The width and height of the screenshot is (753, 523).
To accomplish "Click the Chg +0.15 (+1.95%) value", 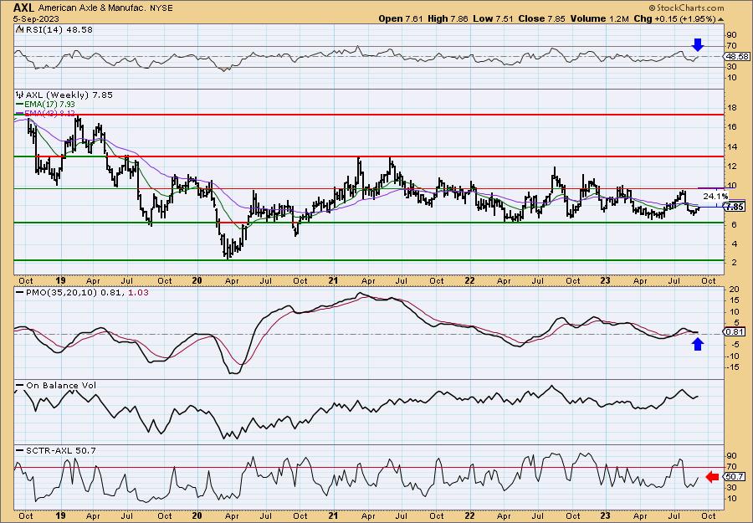I will [674, 18].
